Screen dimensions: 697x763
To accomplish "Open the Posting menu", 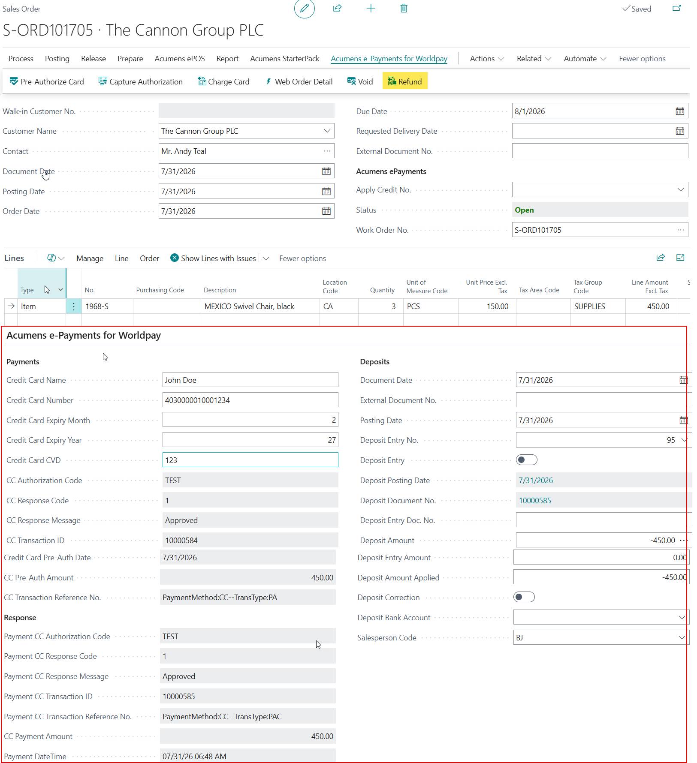I will tap(57, 59).
